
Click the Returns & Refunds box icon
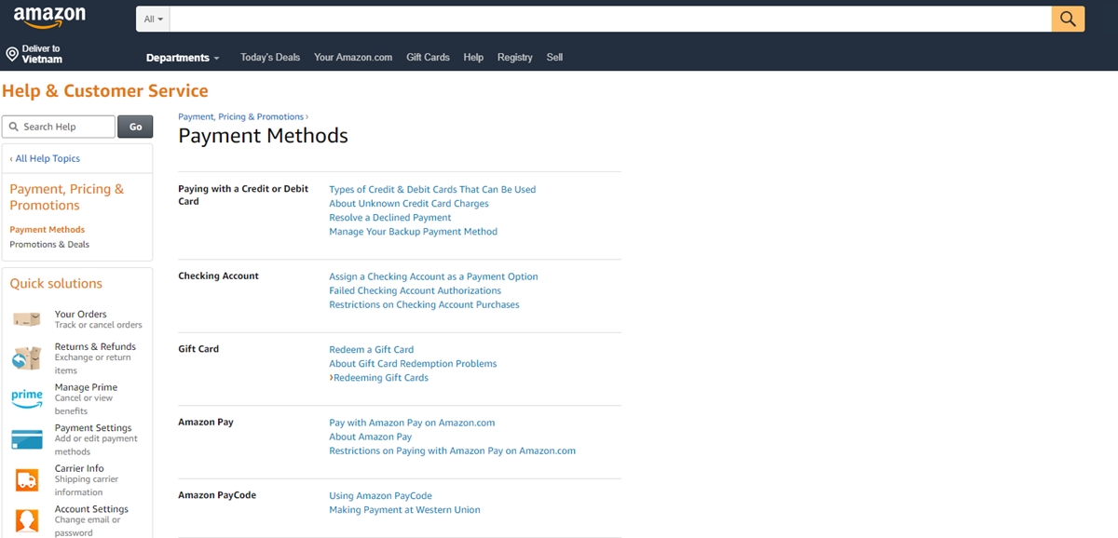(x=27, y=357)
